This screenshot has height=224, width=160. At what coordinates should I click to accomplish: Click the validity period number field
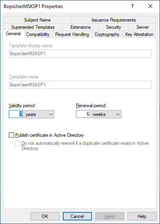(16, 114)
